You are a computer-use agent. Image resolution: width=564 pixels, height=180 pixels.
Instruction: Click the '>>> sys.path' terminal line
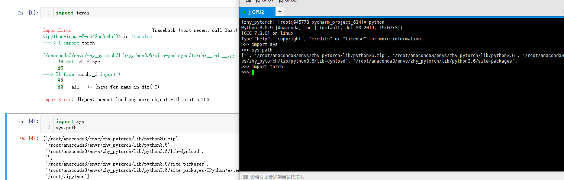[257, 50]
